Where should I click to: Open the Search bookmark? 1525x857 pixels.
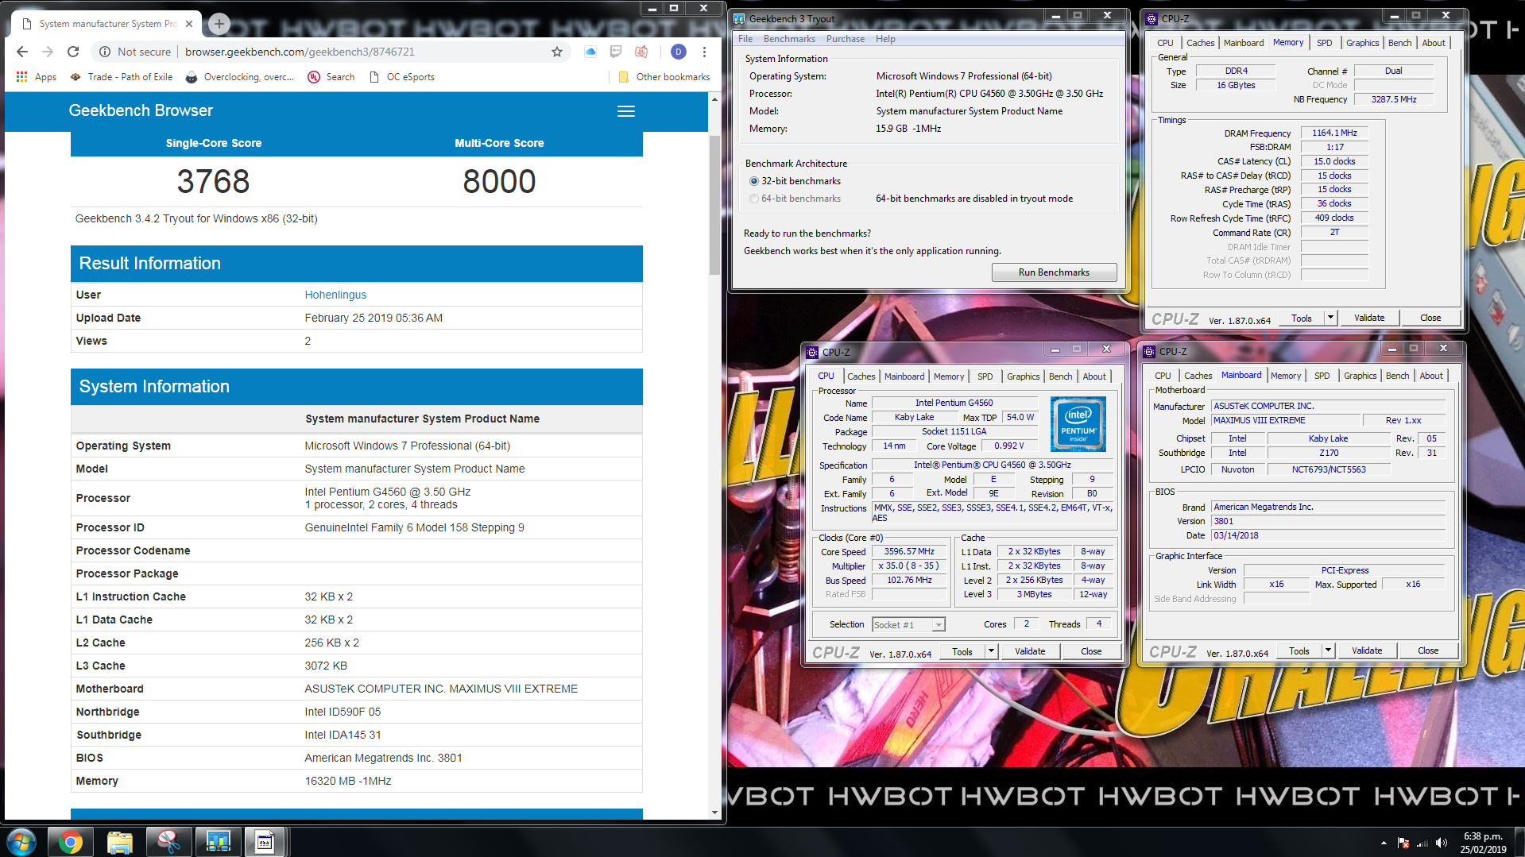click(x=331, y=77)
